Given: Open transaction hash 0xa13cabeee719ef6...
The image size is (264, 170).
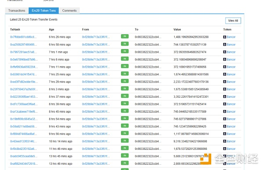Looking at the screenshot, I should click(24, 111).
